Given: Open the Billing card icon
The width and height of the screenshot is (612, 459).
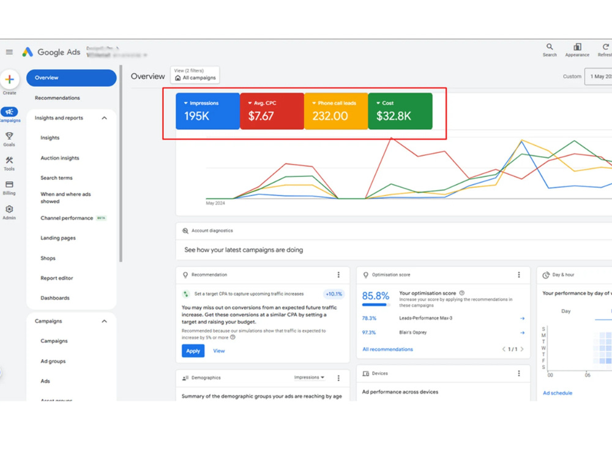Looking at the screenshot, I should pos(9,185).
